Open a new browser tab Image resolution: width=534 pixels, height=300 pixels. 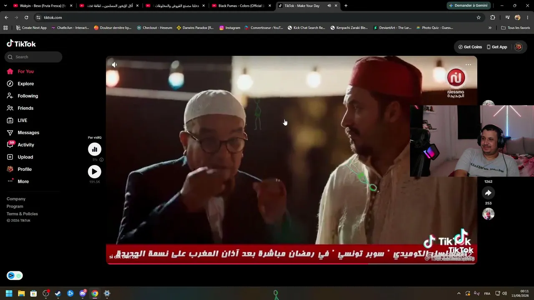pos(346,6)
